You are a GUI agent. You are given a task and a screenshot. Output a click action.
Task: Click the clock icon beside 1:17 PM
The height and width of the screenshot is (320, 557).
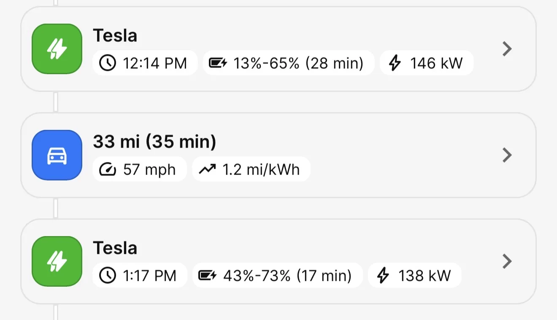108,276
